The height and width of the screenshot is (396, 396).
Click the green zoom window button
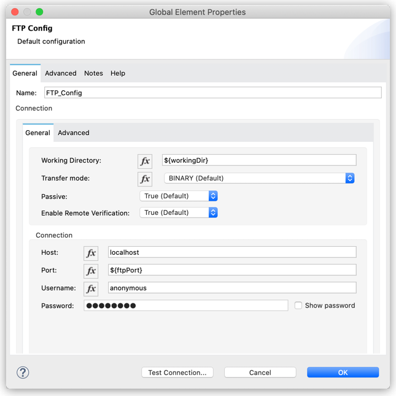[x=39, y=12]
